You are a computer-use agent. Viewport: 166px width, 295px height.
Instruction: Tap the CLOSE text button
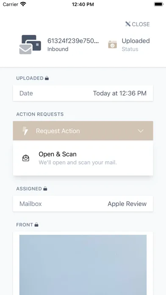point(141,24)
